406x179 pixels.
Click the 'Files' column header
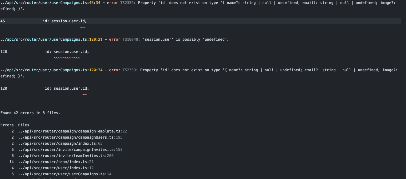coord(24,125)
